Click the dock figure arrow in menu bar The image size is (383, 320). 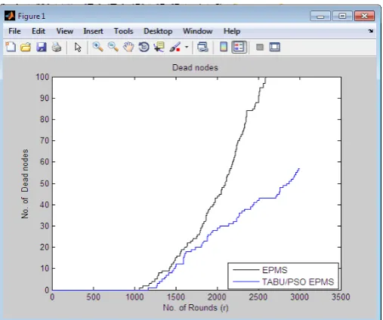coord(371,31)
